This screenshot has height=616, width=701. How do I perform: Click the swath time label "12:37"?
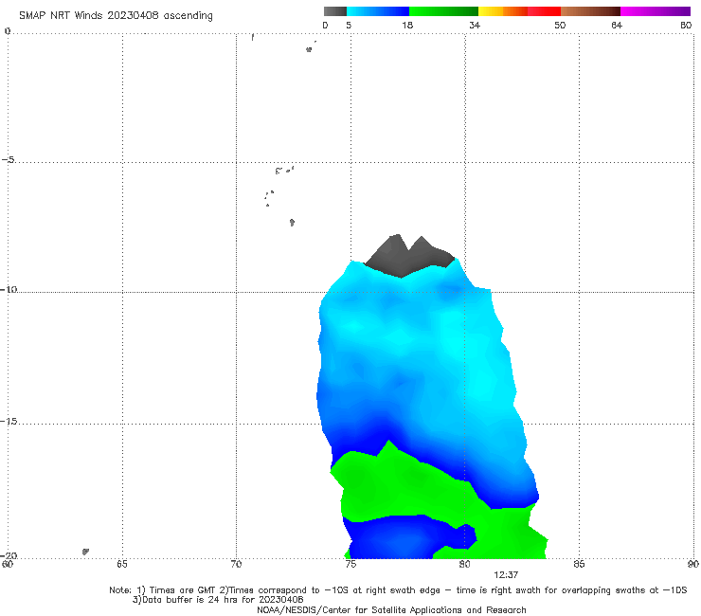coord(506,575)
